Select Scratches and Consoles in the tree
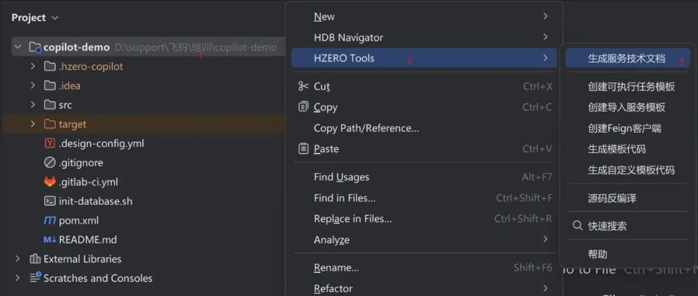 point(98,279)
